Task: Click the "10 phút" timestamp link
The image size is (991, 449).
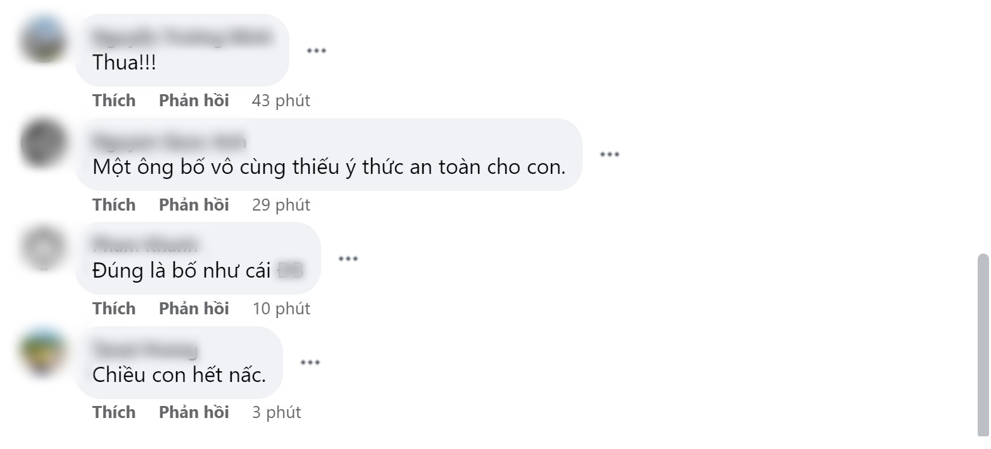Action: (x=281, y=309)
